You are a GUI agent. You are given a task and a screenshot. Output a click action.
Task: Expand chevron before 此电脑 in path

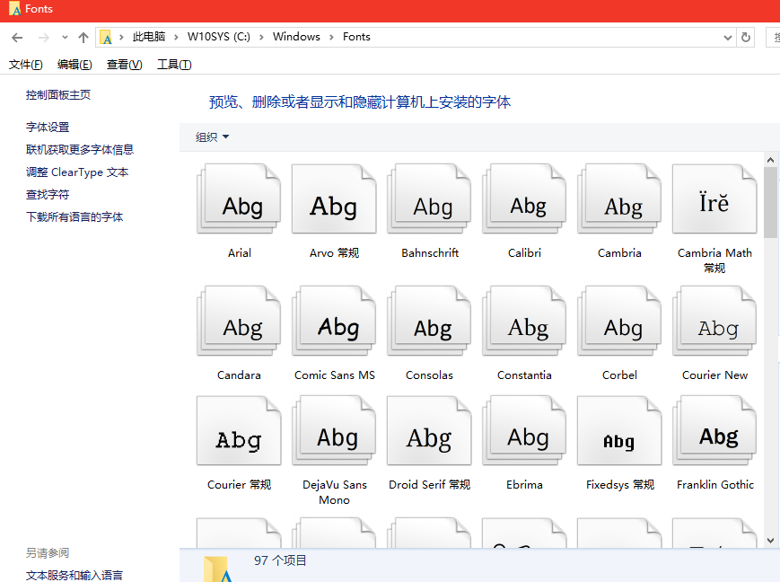(121, 38)
